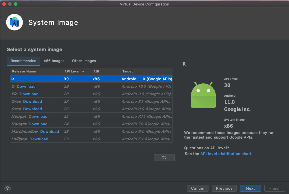Go back with the Previous button

click(x=224, y=188)
